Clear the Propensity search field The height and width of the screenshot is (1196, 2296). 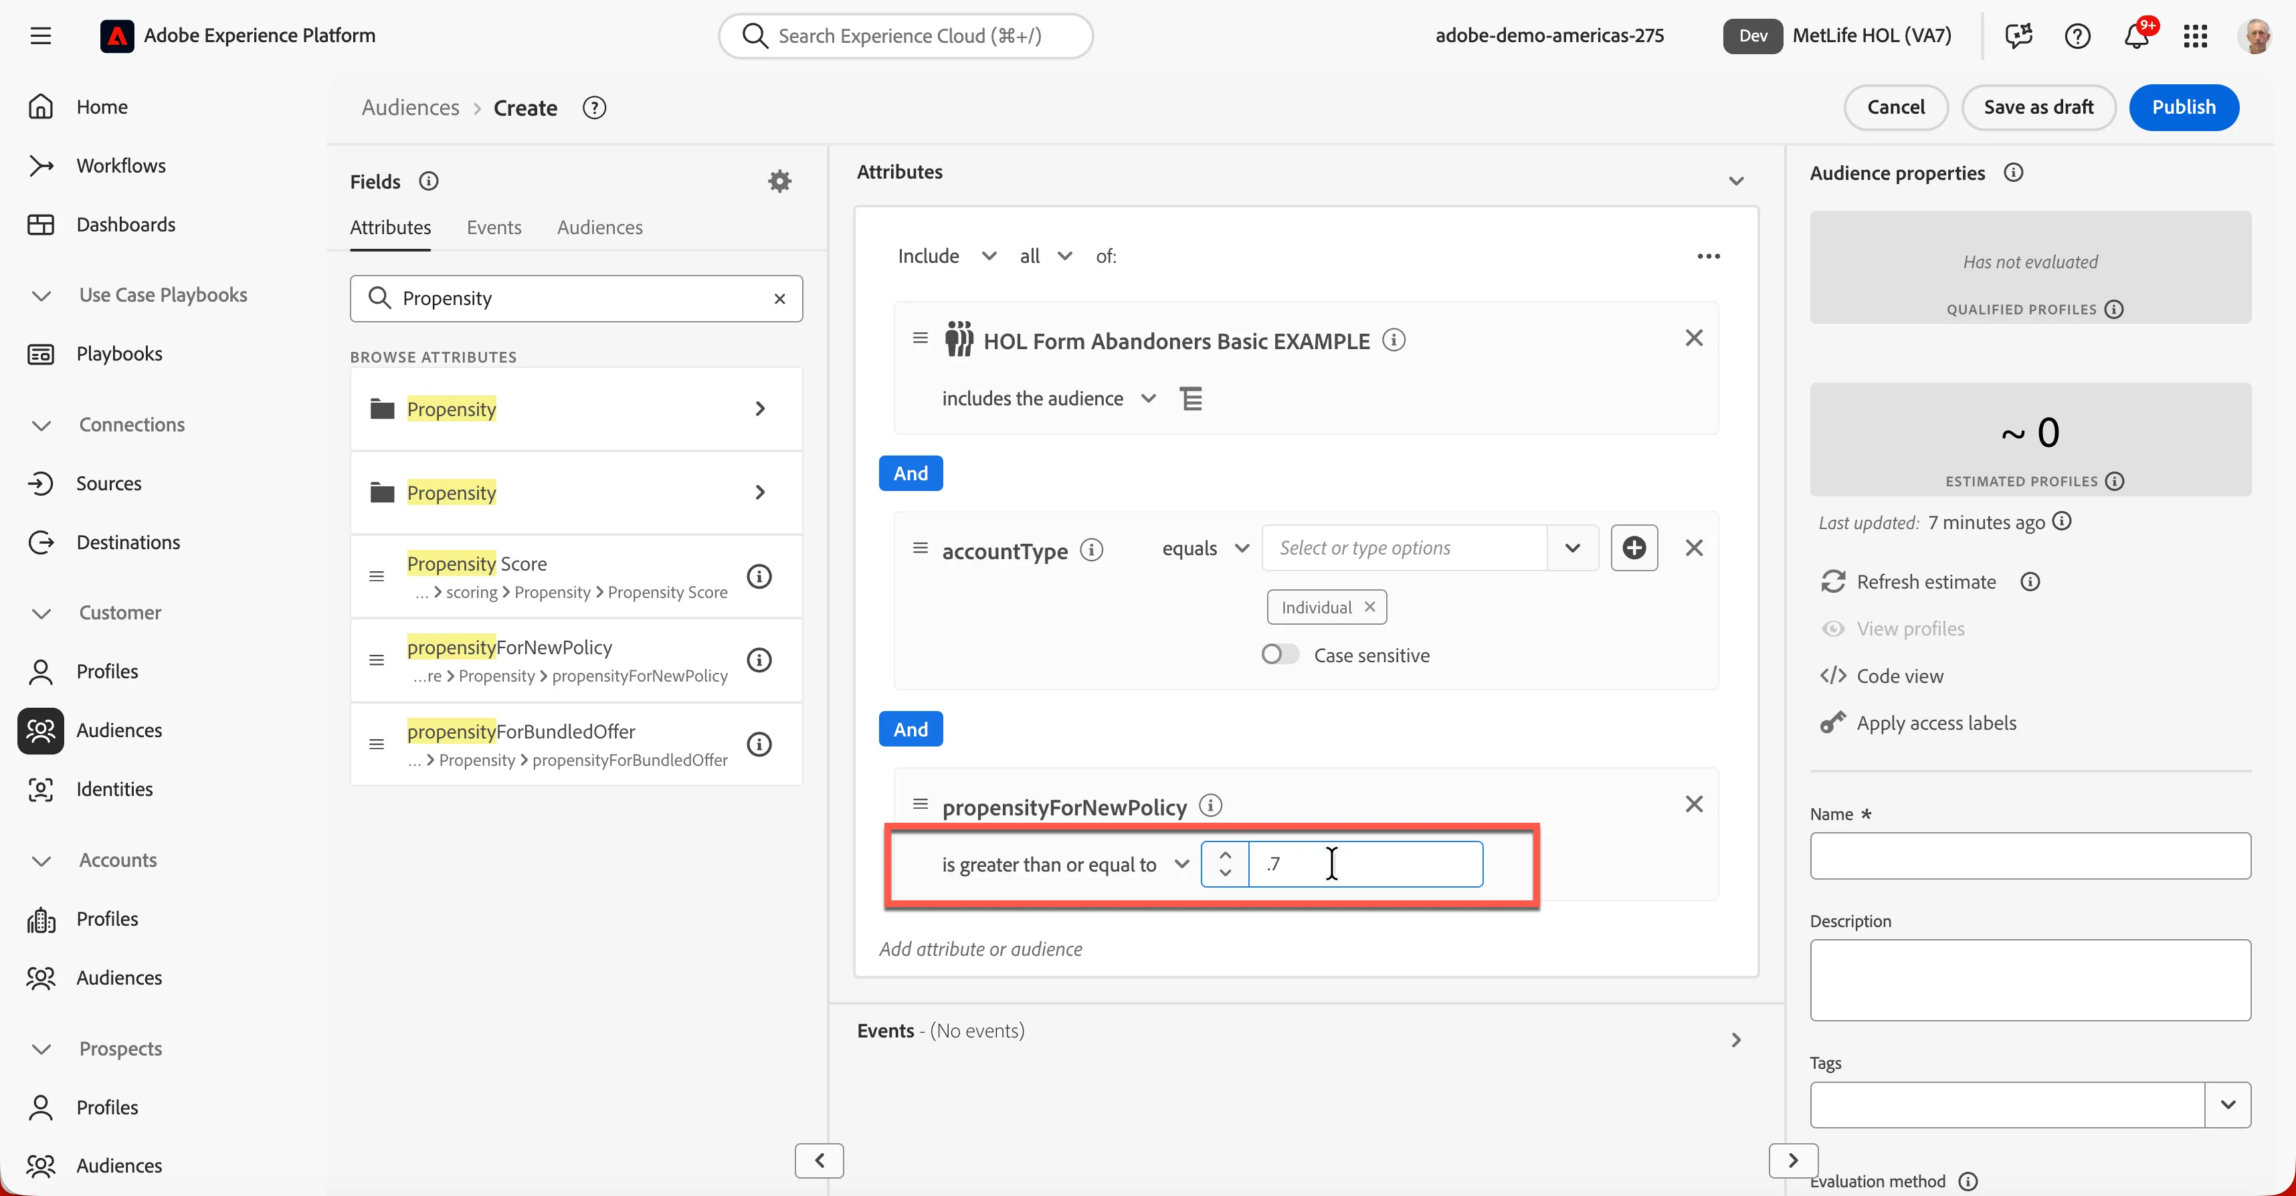[780, 298]
